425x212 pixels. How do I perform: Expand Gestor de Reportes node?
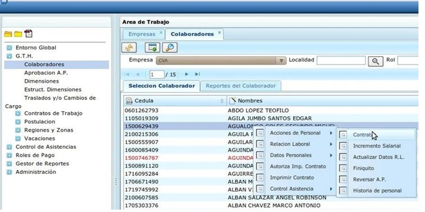coord(9,164)
